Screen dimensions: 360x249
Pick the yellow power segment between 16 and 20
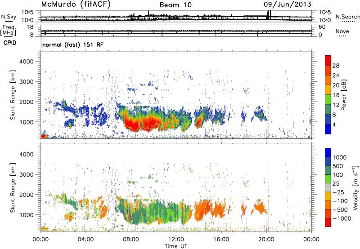tap(328, 90)
